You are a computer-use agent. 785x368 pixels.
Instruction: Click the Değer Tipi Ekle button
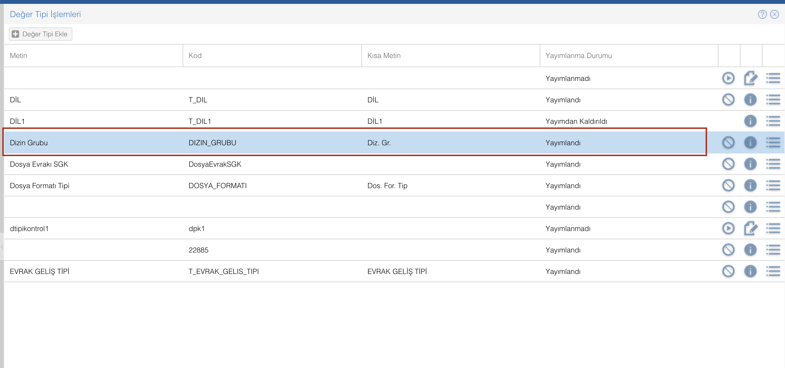tap(40, 34)
